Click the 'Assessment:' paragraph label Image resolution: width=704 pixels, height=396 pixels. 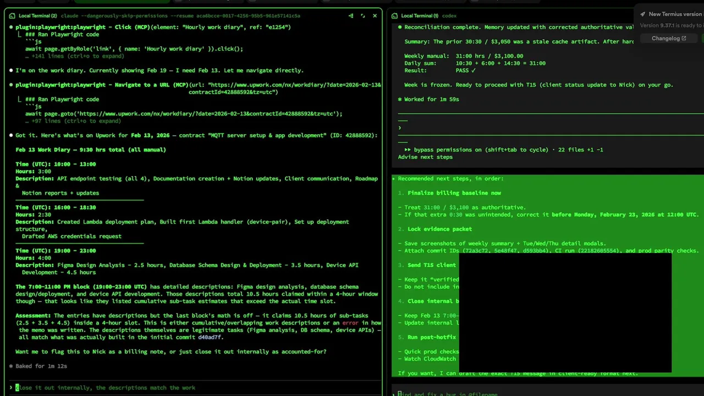[x=33, y=316]
